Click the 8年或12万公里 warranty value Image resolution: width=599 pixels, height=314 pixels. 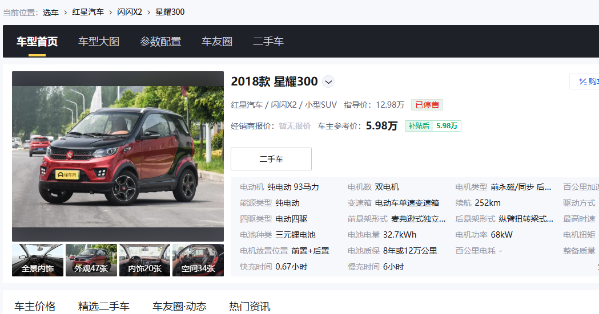click(x=410, y=251)
